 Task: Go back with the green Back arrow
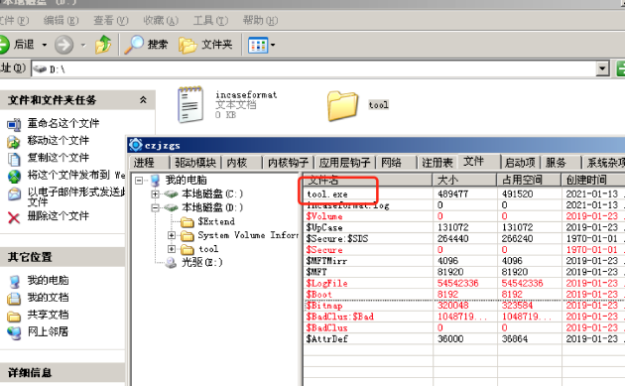4,45
